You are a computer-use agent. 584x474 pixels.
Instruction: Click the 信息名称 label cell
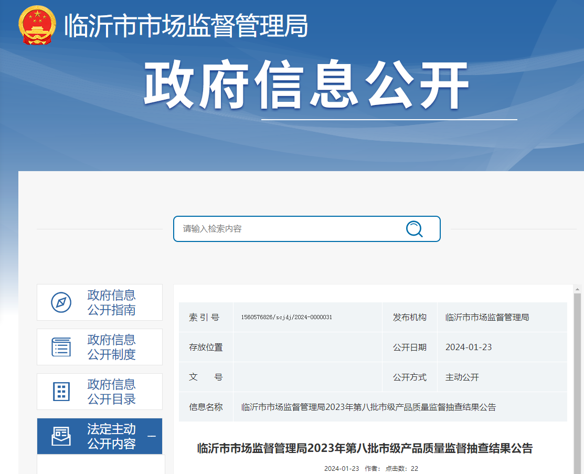(x=206, y=407)
